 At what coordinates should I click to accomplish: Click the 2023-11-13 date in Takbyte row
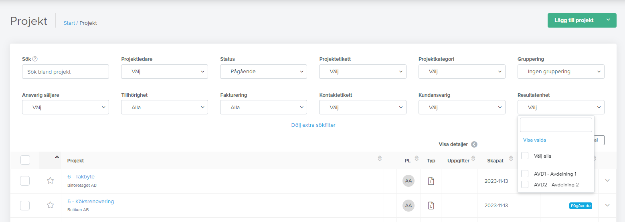496,181
